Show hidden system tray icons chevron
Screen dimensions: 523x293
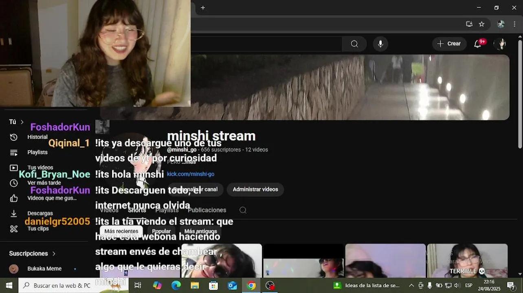click(x=411, y=285)
